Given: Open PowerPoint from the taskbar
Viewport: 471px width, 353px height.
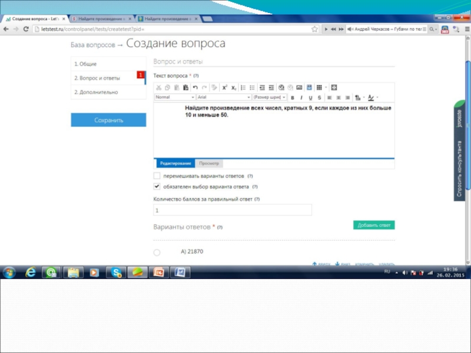Looking at the screenshot, I should click(158, 272).
